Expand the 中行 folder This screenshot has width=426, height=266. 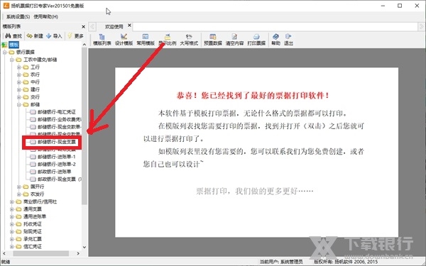coord(18,82)
